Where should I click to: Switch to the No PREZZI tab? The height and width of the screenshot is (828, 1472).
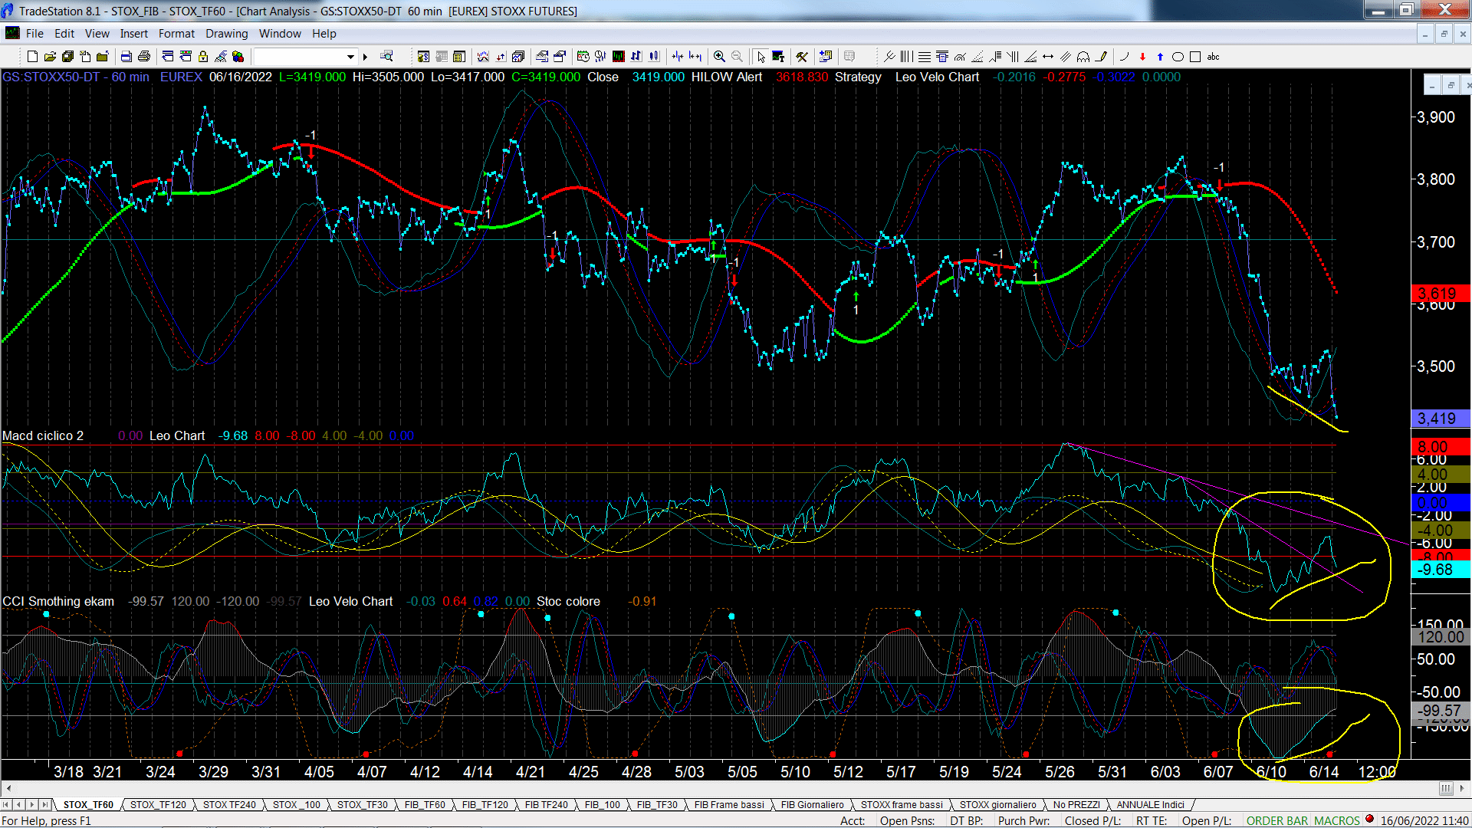(x=1076, y=805)
